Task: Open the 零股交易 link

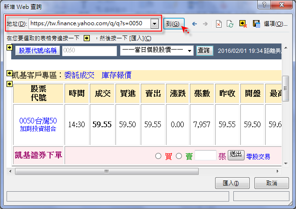Action: click(x=258, y=157)
